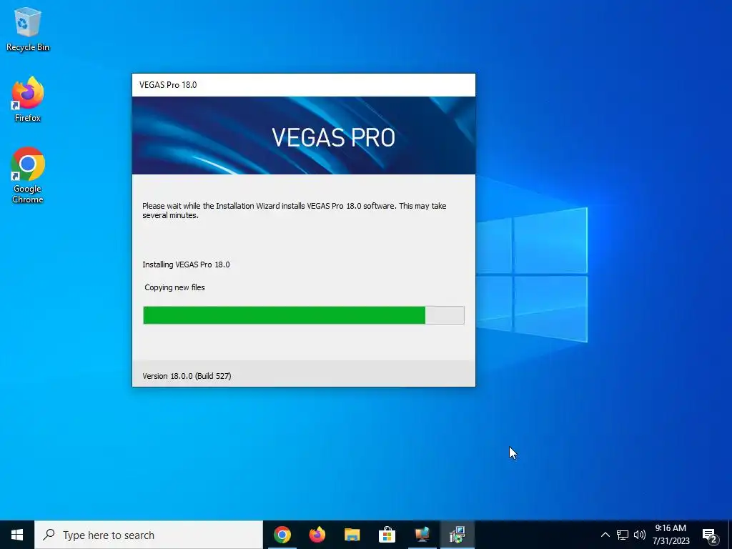Click the VEGAS Pro 18.0 title bar
Screen dimensions: 732x549
tap(303, 85)
